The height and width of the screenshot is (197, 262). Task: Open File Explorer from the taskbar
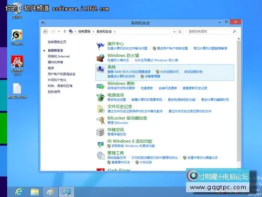pos(35,192)
